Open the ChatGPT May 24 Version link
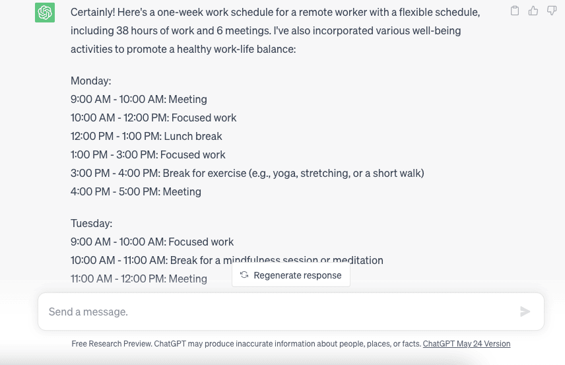Image resolution: width=565 pixels, height=365 pixels. (x=467, y=344)
